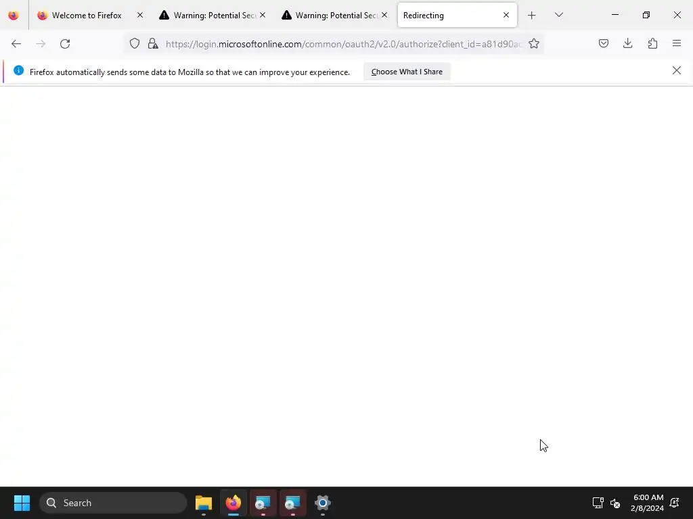
Task: Show site security padlock info
Action: tap(153, 43)
